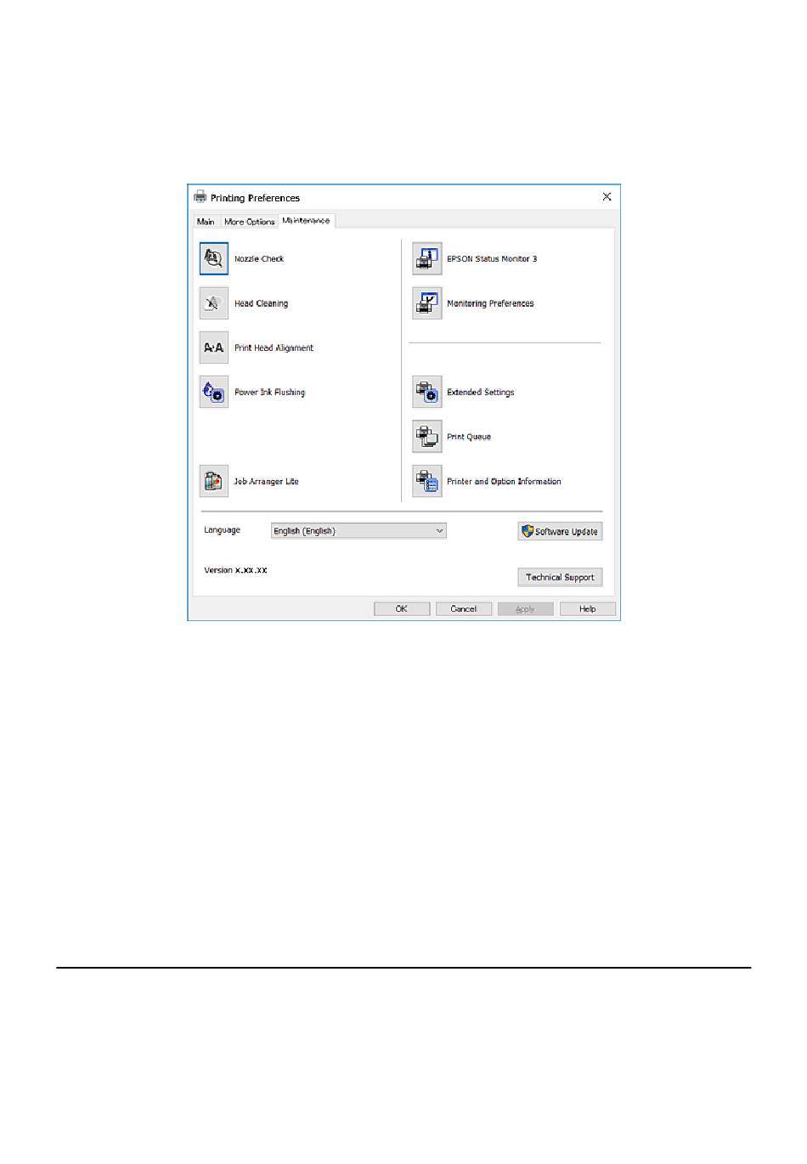Open Monitoring Preferences icon
807x1164 pixels.
(x=427, y=303)
